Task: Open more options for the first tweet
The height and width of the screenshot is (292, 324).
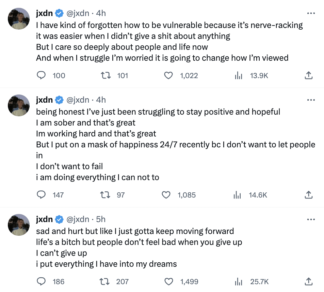Action: (311, 13)
